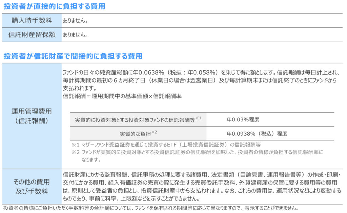The image size is (347, 213).
Task: Click the value 年0.03%程度
Action: pos(243,120)
